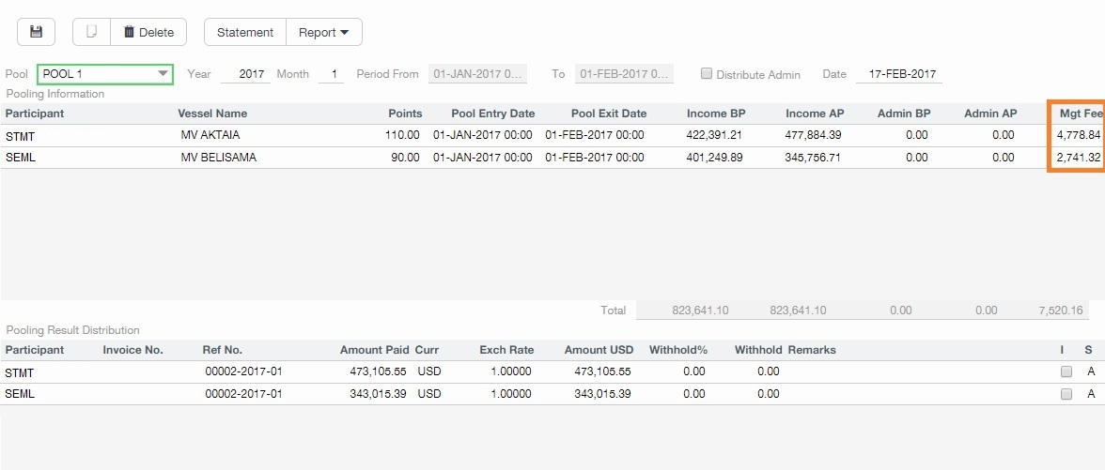Click the STMT Ref No. 00002-2017-01 cell
The width and height of the screenshot is (1105, 470).
tap(243, 371)
